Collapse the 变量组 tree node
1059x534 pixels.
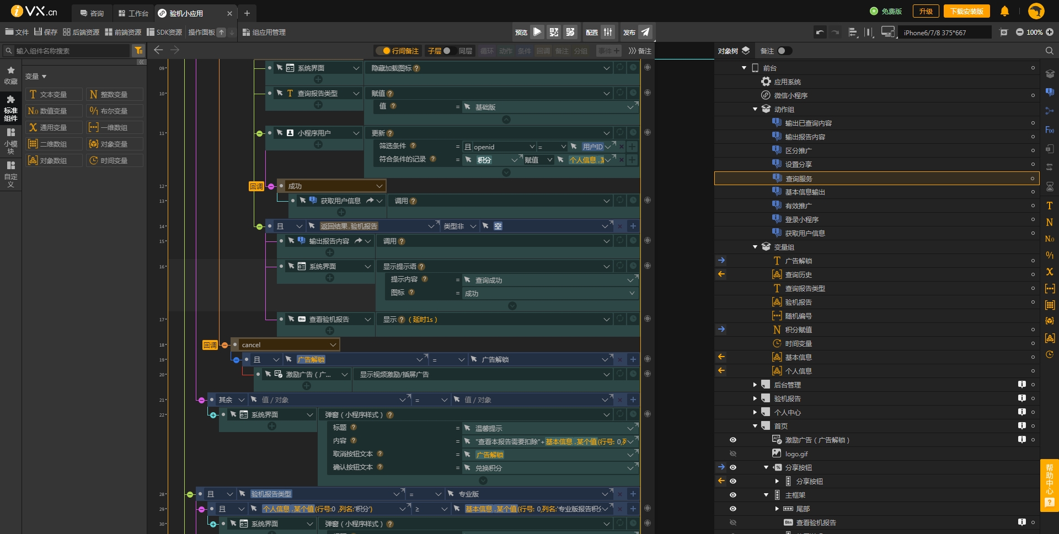(x=755, y=247)
